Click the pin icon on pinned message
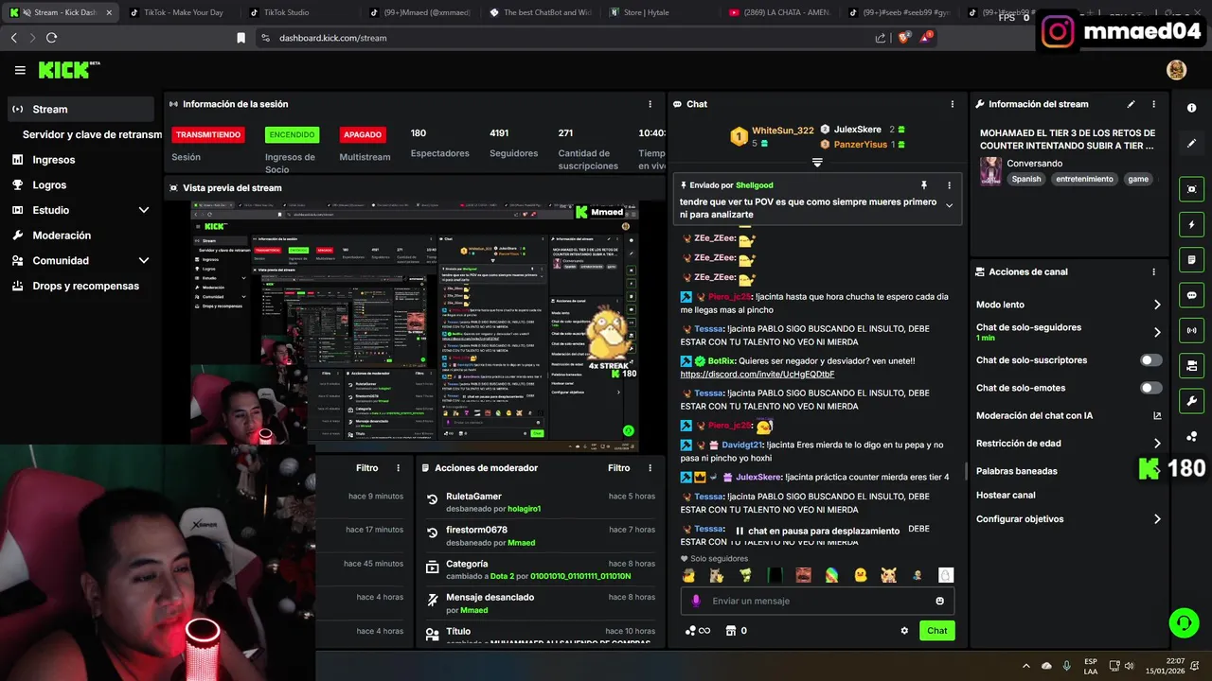The image size is (1212, 681). coord(924,185)
